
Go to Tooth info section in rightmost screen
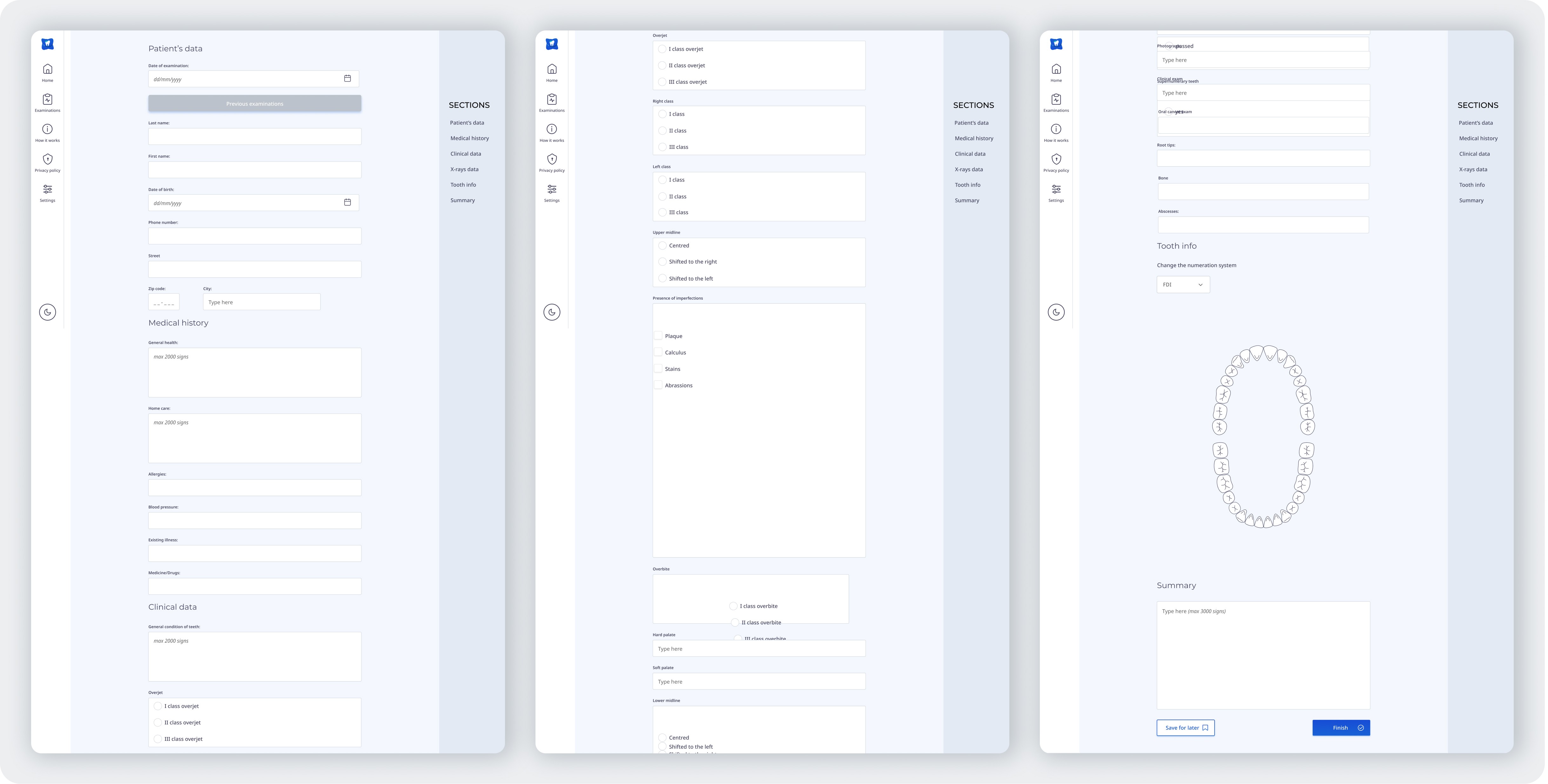(1472, 185)
